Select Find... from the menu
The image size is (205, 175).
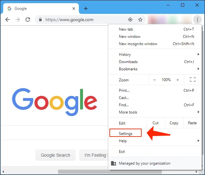[x=155, y=105]
